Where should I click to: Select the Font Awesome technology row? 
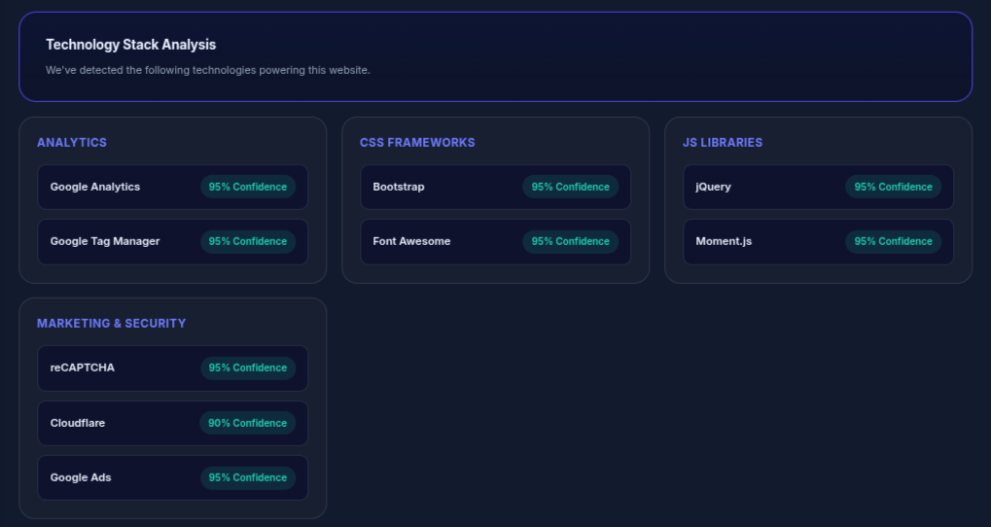pyautogui.click(x=411, y=241)
